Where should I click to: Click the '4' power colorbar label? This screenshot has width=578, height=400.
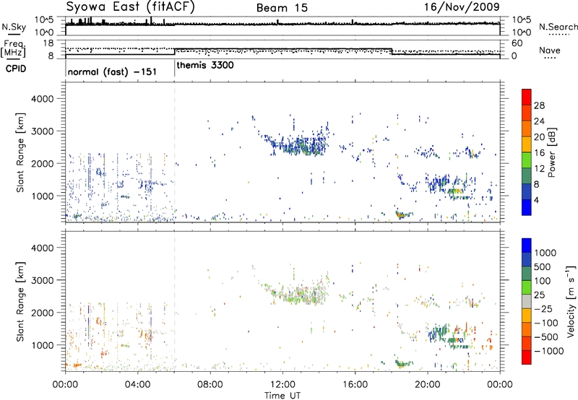pyautogui.click(x=536, y=200)
